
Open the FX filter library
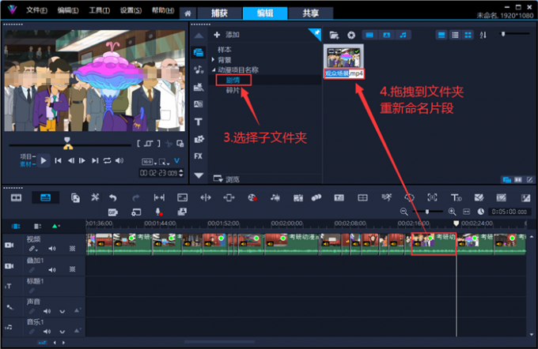199,156
